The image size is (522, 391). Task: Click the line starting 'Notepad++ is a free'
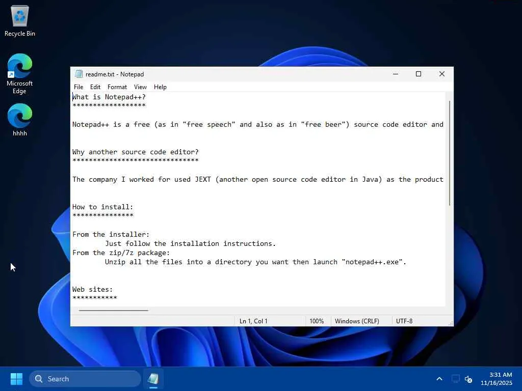point(257,124)
